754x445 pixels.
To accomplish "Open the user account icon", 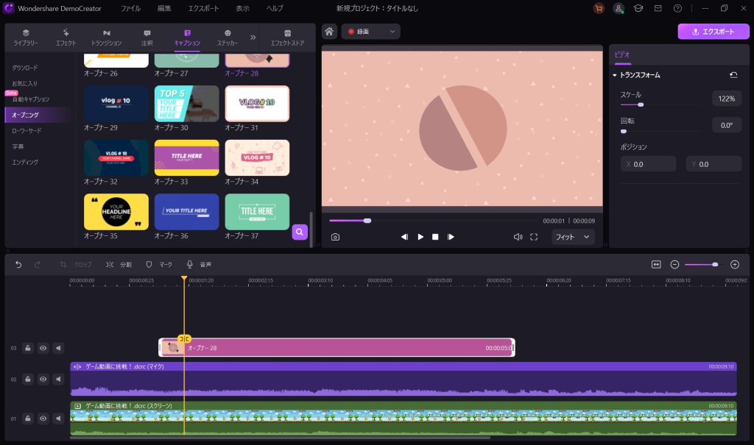I will [619, 8].
